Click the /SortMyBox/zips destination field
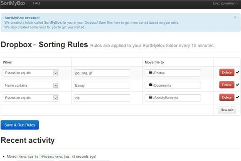 click(173, 98)
